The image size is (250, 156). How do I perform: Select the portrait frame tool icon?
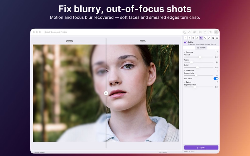pos(217,38)
